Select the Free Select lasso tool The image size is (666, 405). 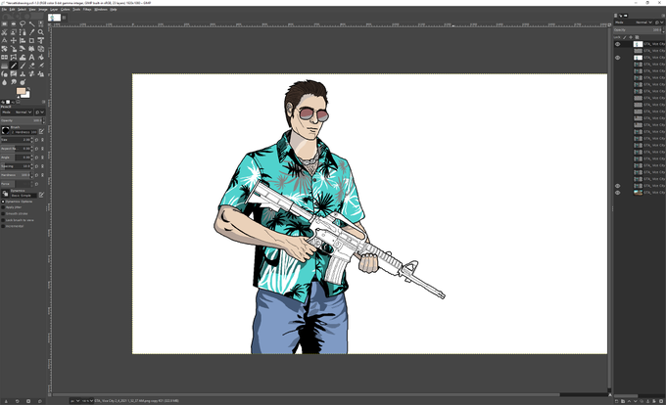tap(23, 23)
